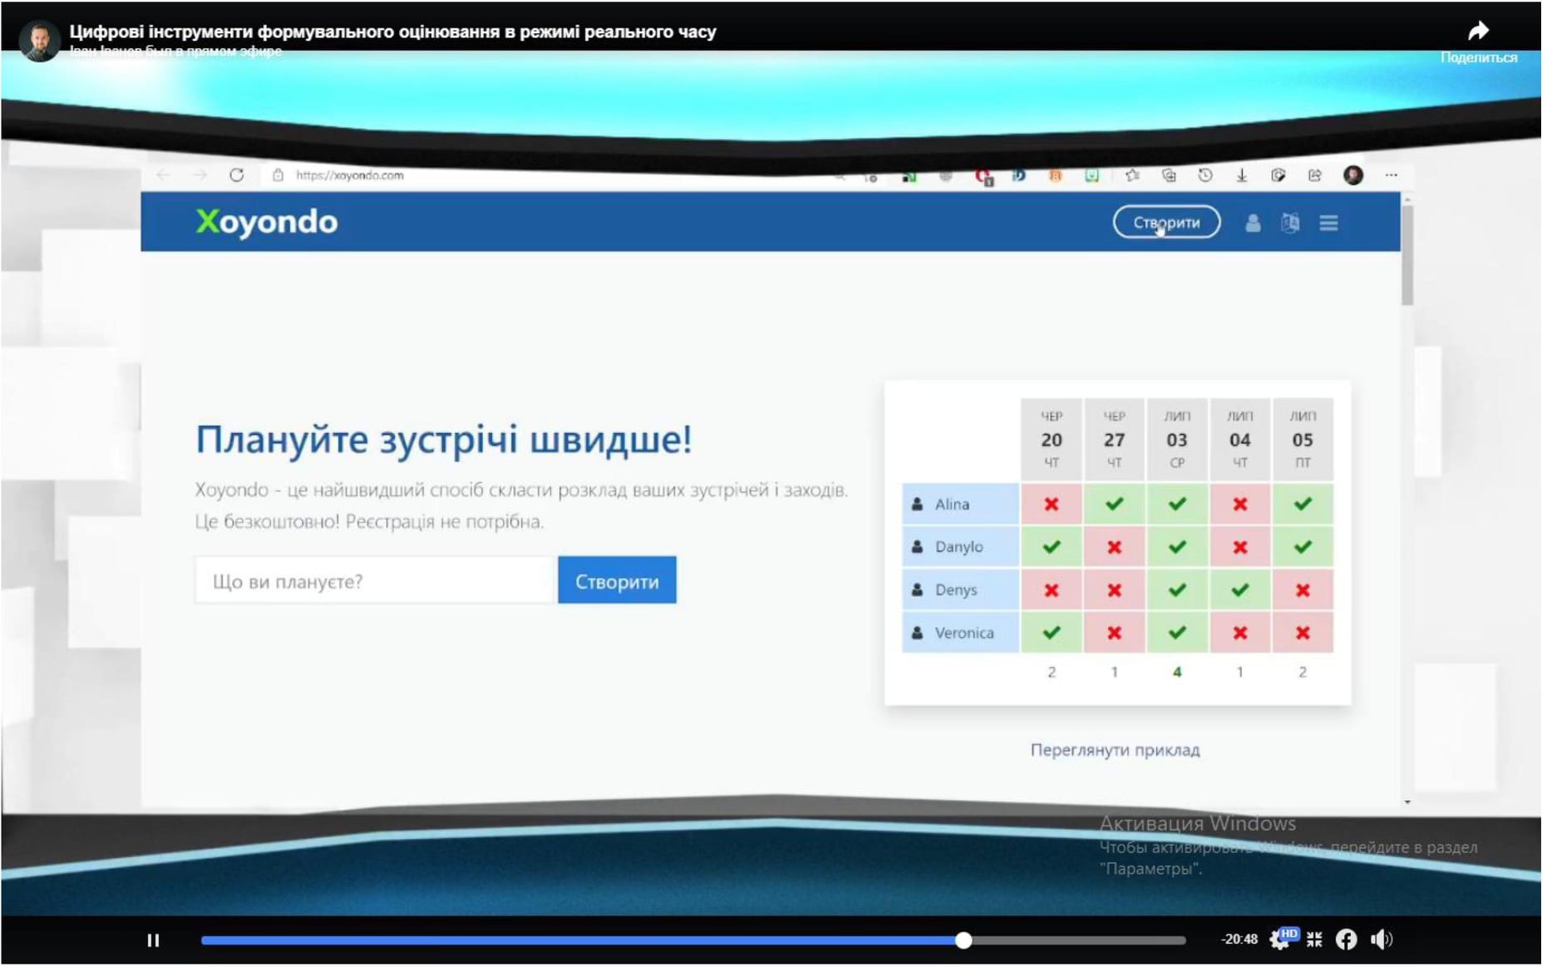Open Xoyondo hamburger menu
1547x967 pixels.
(x=1328, y=223)
